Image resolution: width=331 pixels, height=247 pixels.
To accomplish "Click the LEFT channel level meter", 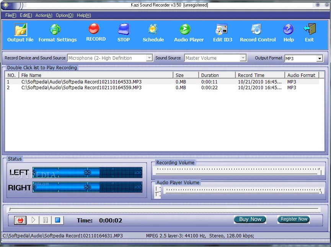I will pyautogui.click(x=87, y=172).
